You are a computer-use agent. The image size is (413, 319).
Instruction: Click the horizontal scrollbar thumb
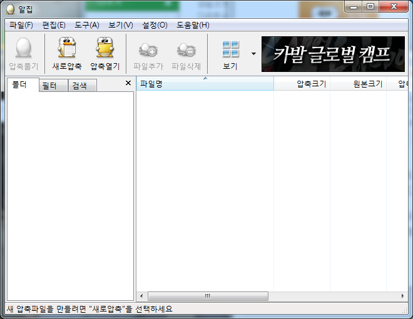[x=208, y=296]
